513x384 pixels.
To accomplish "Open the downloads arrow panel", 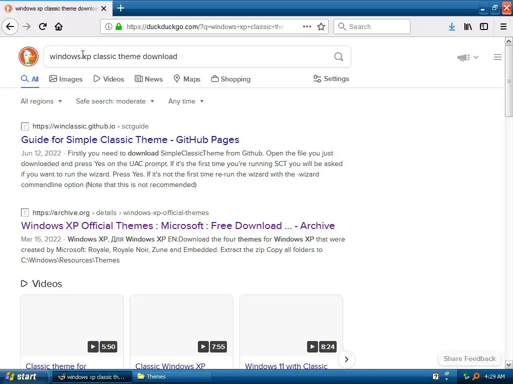I will 452,26.
